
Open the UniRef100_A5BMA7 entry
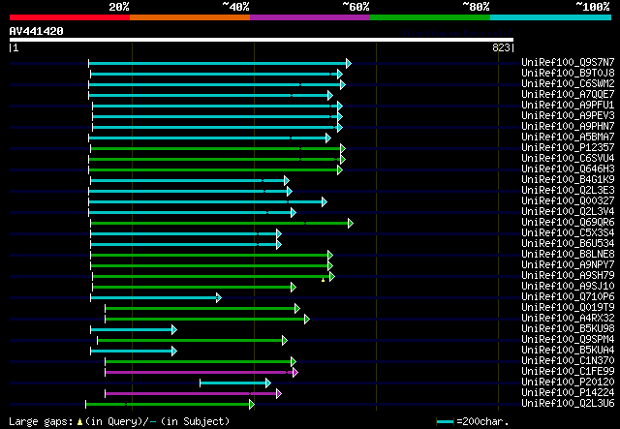(568, 138)
